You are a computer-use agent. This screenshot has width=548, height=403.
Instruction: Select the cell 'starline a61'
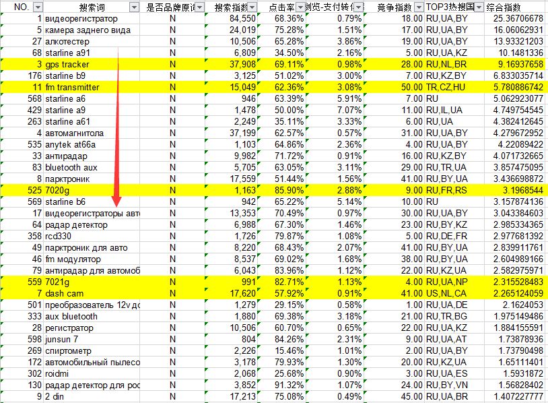92,122
